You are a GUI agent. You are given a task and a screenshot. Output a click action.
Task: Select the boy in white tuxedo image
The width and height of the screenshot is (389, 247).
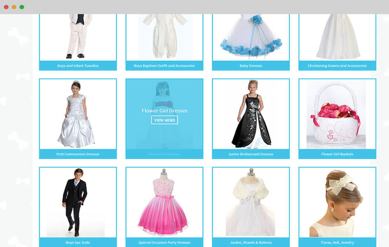tap(78, 37)
